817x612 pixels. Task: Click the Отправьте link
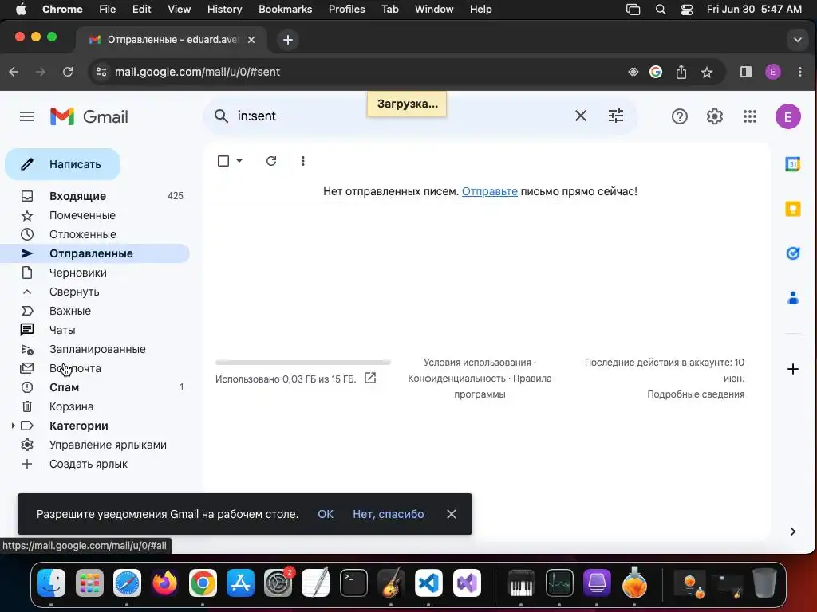click(489, 191)
